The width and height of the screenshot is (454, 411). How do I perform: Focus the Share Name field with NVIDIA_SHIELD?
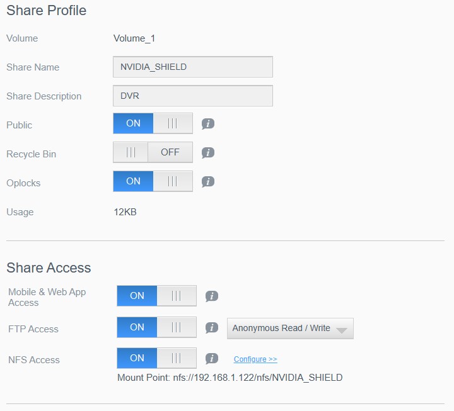pos(193,67)
